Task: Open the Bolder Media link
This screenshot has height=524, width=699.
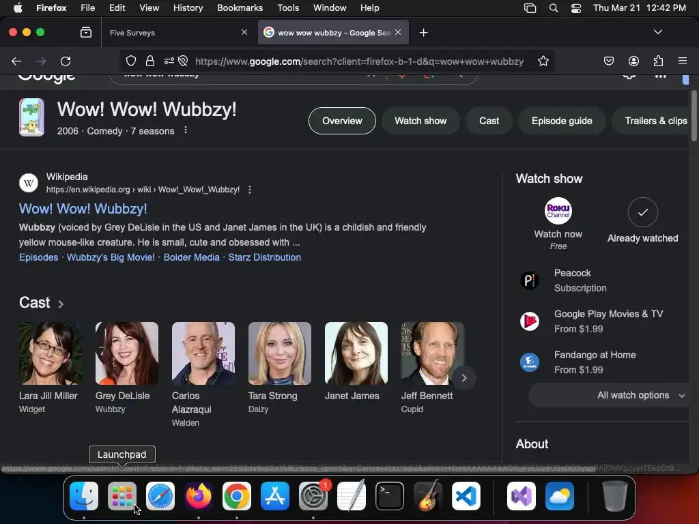Action: [x=191, y=257]
